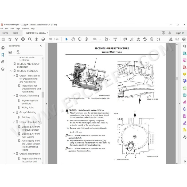The image size is (187, 187).
Task: Rotate the page view icon
Action: click(x=158, y=39)
